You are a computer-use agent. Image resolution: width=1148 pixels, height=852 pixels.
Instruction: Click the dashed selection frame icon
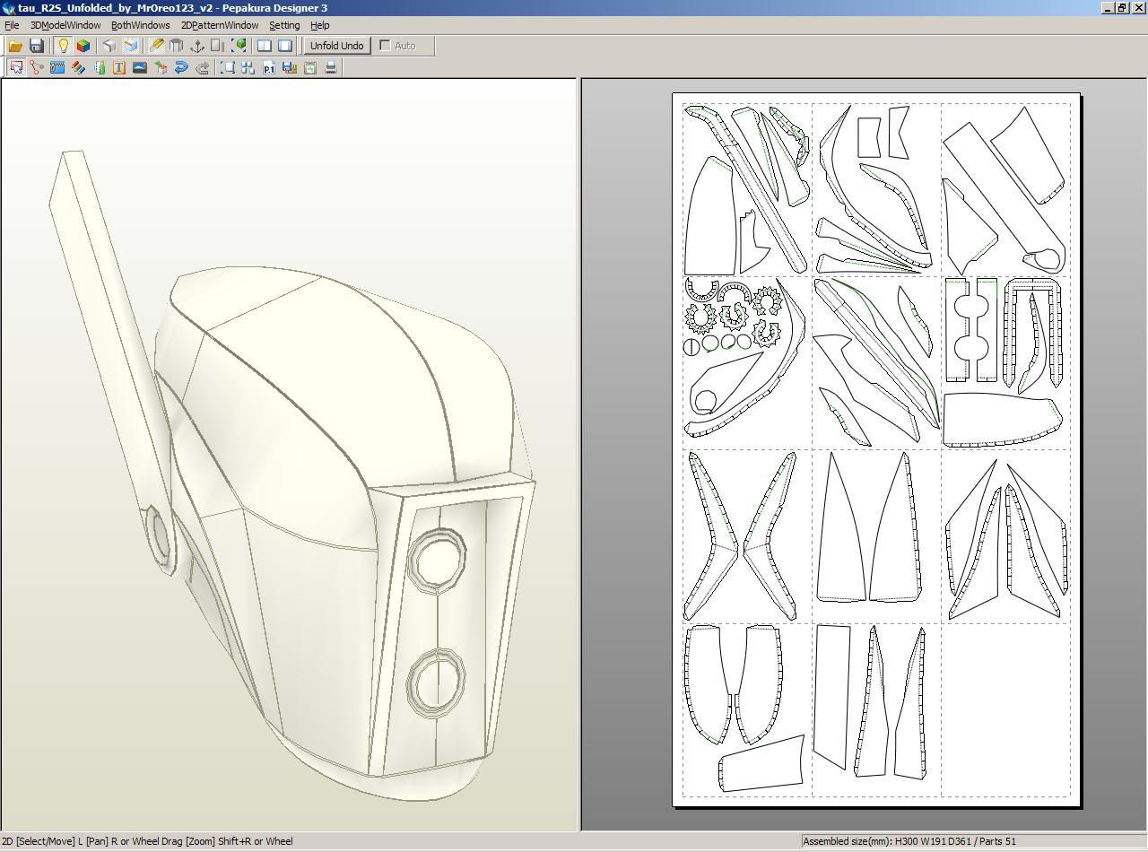228,67
